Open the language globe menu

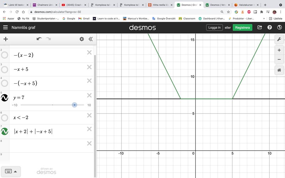(x=279, y=27)
